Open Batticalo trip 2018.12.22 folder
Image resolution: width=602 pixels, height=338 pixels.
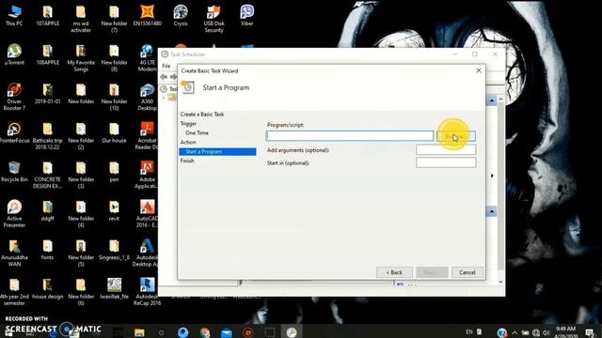click(x=48, y=135)
